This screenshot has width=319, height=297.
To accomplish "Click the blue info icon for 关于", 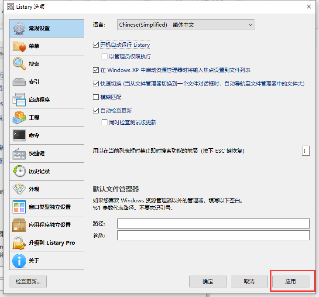I will (19, 261).
